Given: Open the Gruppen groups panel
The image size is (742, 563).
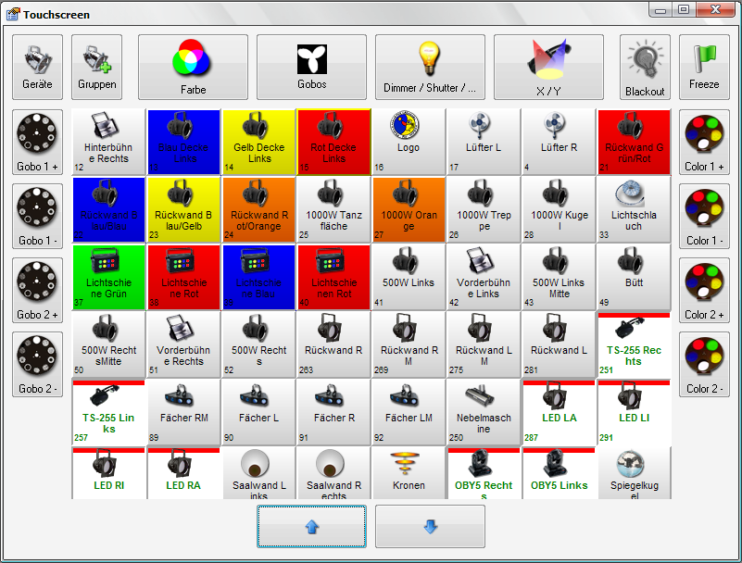Looking at the screenshot, I should tap(96, 67).
